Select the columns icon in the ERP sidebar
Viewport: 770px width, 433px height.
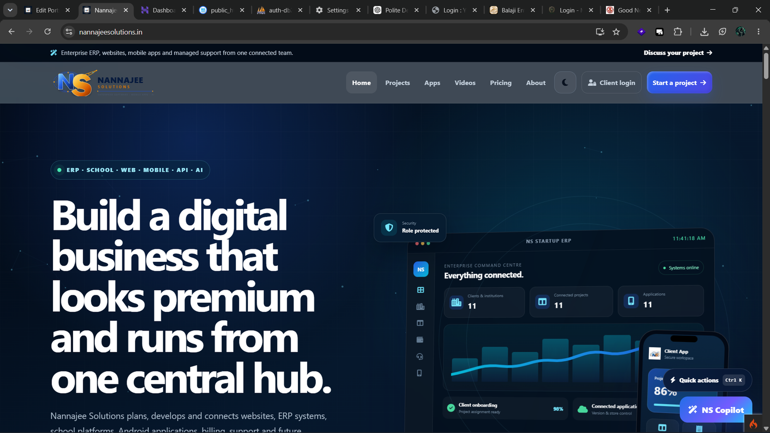click(x=420, y=323)
